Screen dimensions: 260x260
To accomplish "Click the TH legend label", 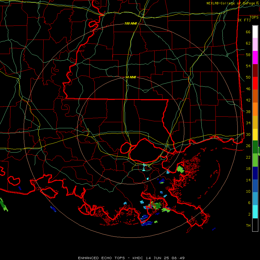I will pos(248,226).
